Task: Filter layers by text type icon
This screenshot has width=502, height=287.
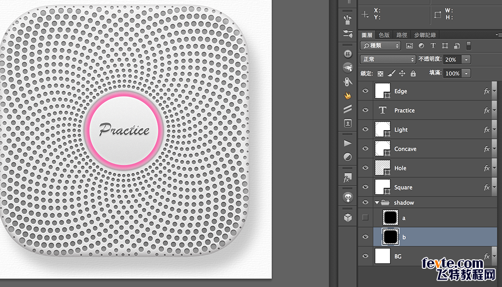Action: pos(433,46)
